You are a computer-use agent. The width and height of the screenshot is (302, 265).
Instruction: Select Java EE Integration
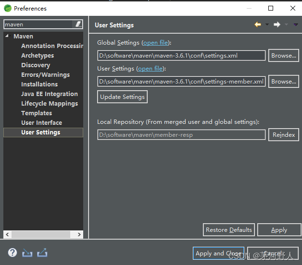(50, 94)
